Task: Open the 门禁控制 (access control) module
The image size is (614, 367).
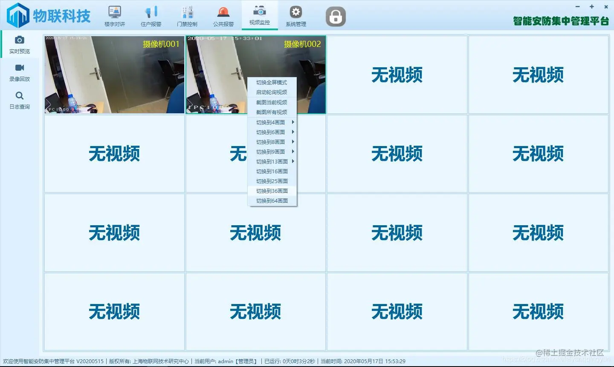Action: coord(187,15)
